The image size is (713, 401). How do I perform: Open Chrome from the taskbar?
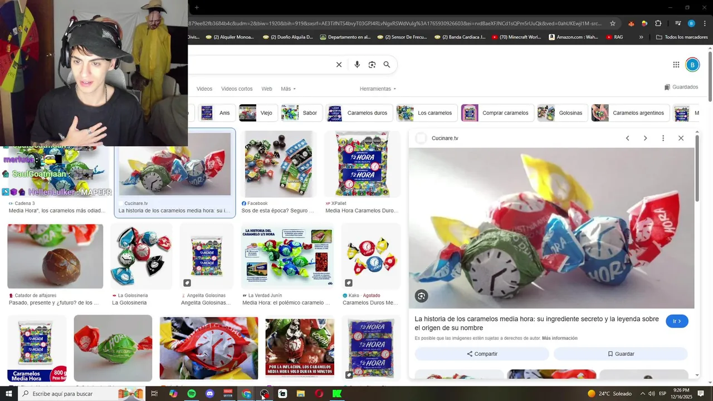point(246,394)
